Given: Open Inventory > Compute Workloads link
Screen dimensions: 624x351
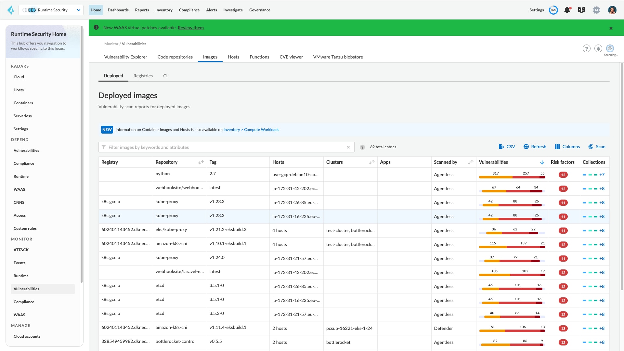Looking at the screenshot, I should (x=251, y=129).
